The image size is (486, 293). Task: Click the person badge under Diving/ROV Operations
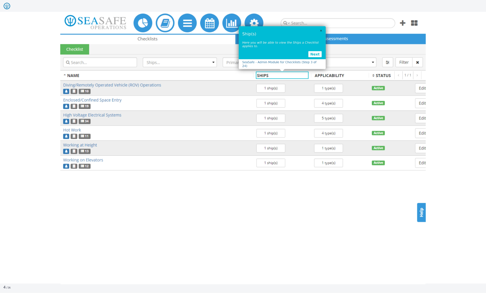click(x=66, y=91)
